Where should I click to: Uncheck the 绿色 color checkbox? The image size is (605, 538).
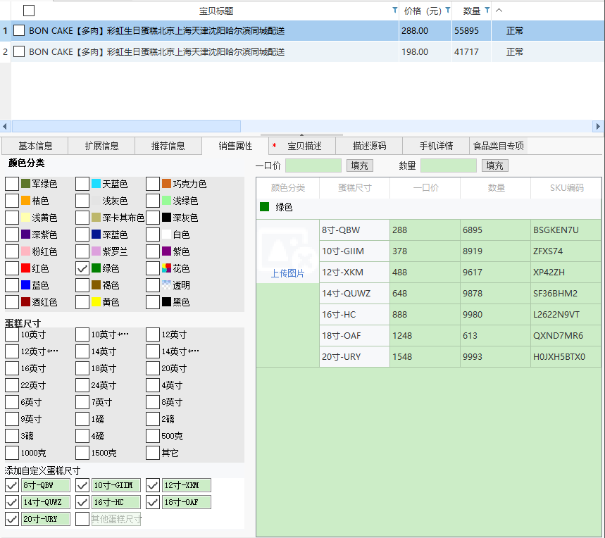click(82, 268)
